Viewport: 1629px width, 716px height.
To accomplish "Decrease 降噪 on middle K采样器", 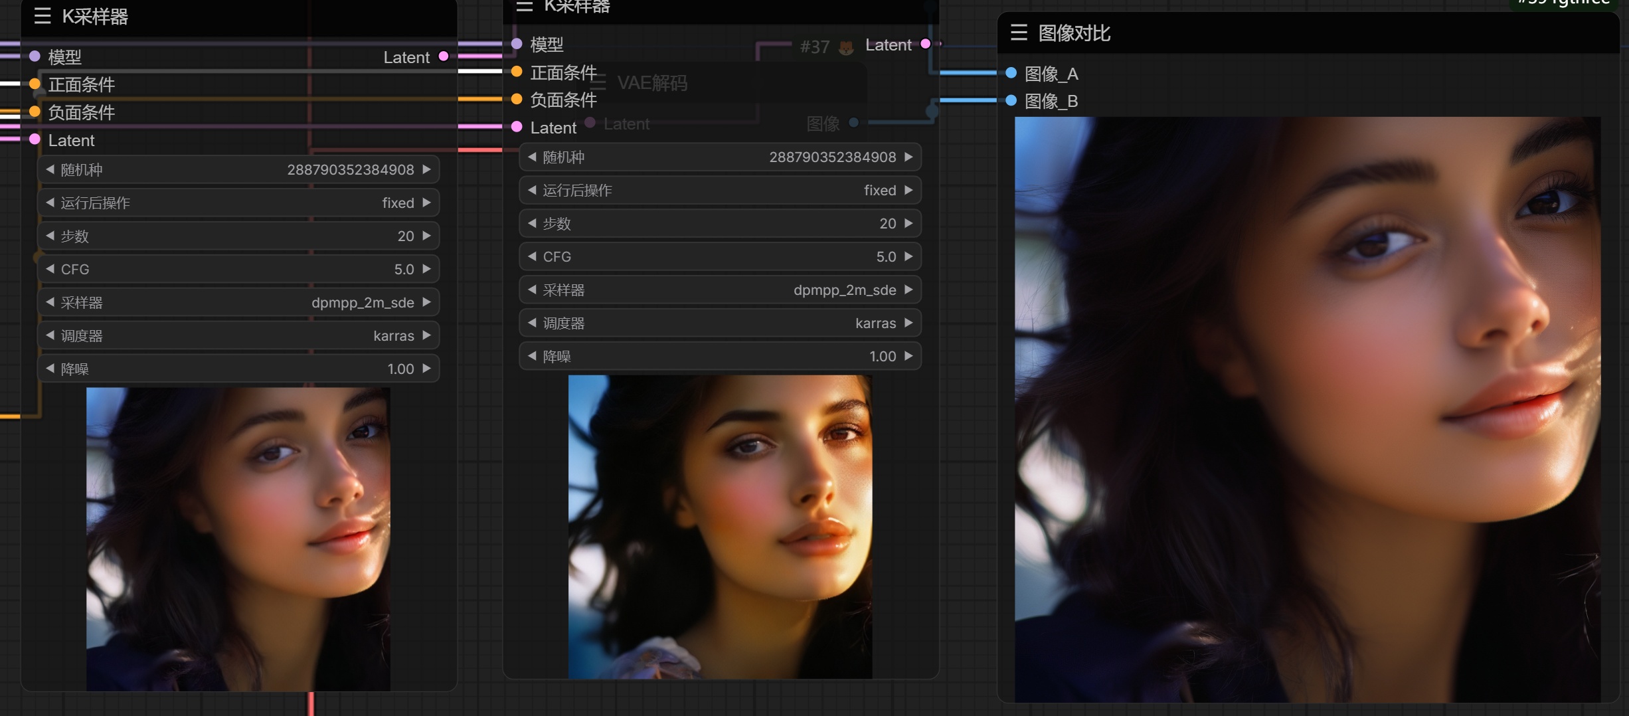I will point(532,356).
